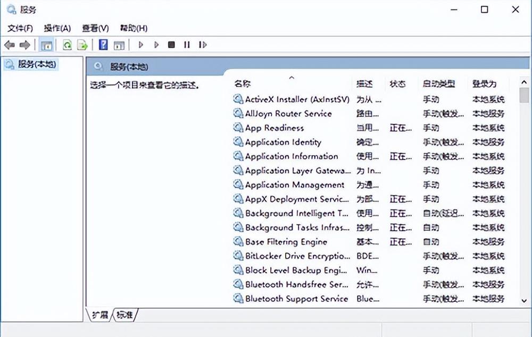This screenshot has width=532, height=337.
Task: Click 正在... status of App Readiness
Action: click(x=401, y=128)
